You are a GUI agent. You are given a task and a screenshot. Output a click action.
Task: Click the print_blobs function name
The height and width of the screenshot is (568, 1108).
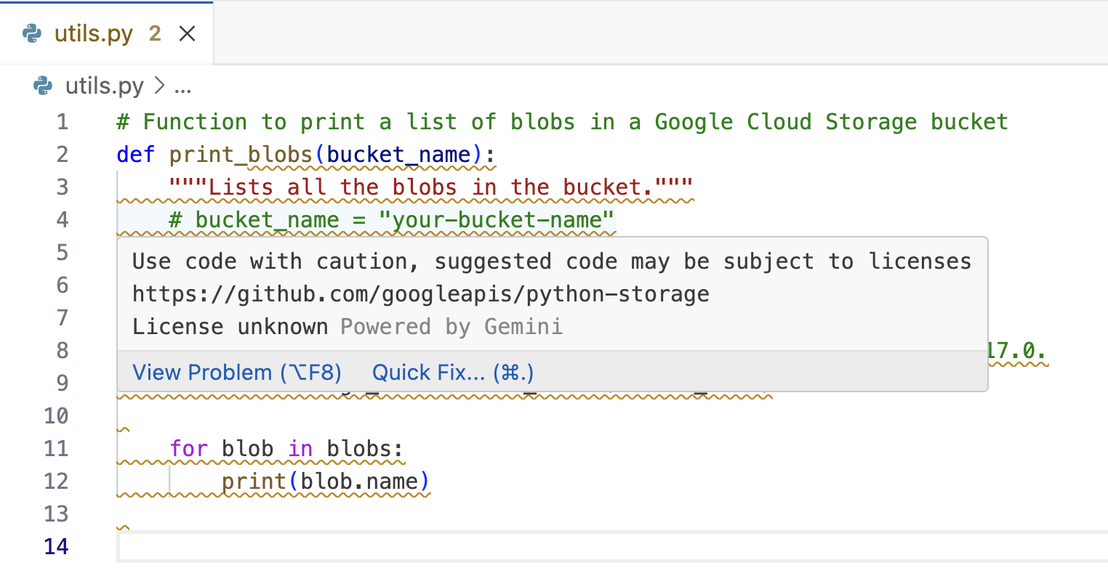247,155
